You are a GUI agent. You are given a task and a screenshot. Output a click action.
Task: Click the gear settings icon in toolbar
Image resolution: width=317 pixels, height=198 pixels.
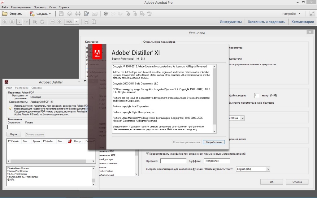(106, 14)
